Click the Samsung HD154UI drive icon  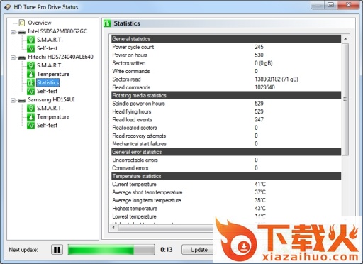22,100
